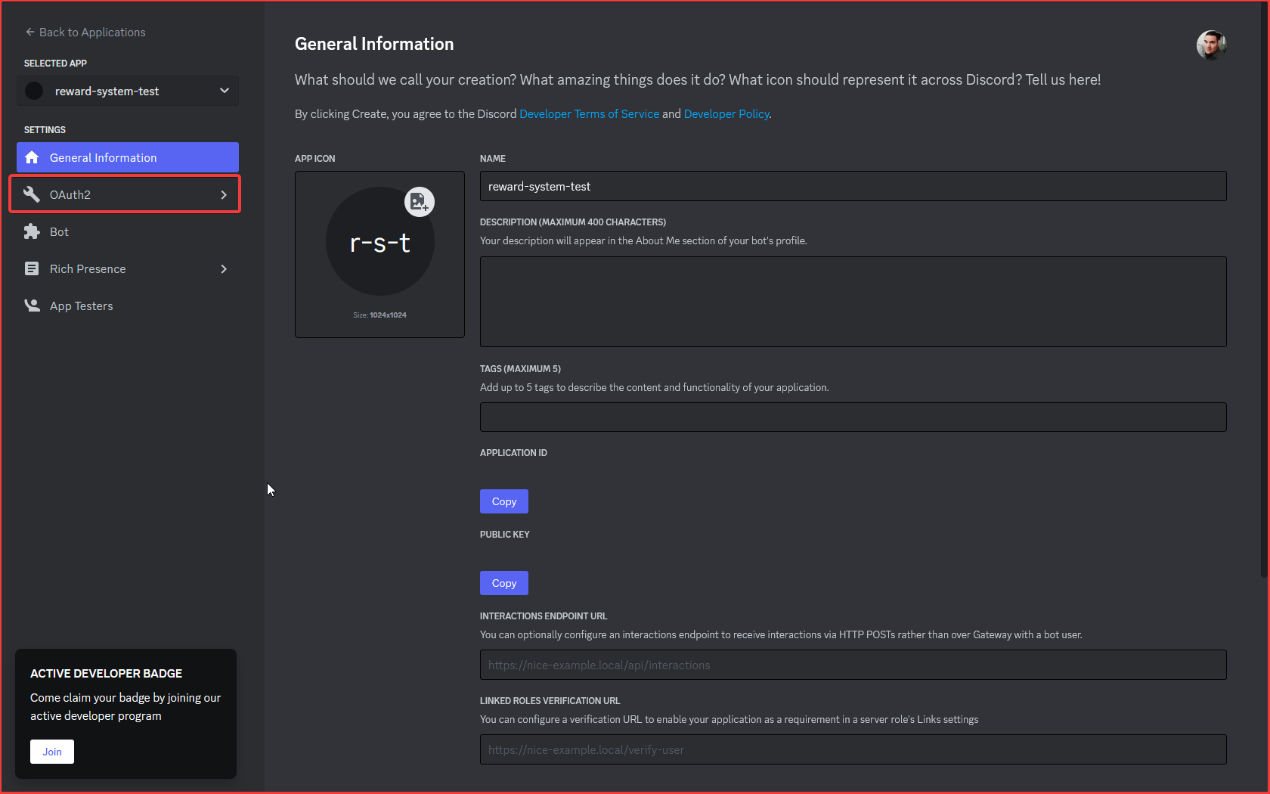
Task: Expand the Rich Presence chevron
Action: (x=224, y=268)
